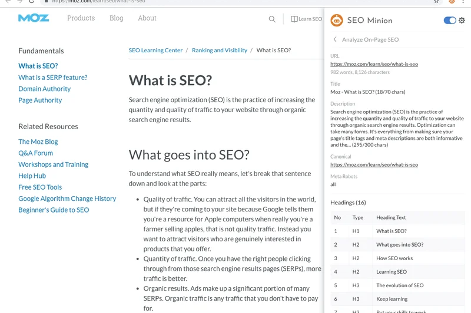Image resolution: width=471 pixels, height=313 pixels.
Task: Select heading row "What is SEO?" H1
Action: (x=397, y=231)
